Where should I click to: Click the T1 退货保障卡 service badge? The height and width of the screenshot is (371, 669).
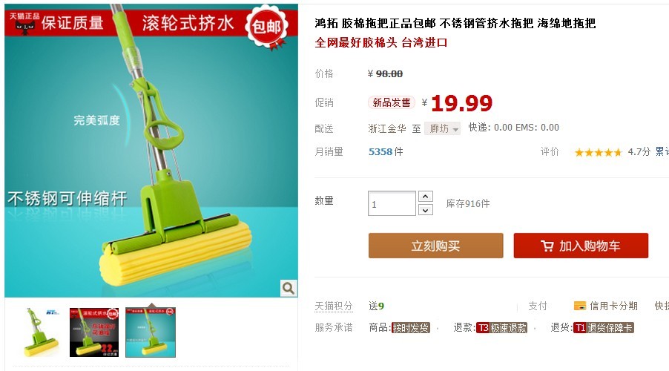[x=603, y=328]
